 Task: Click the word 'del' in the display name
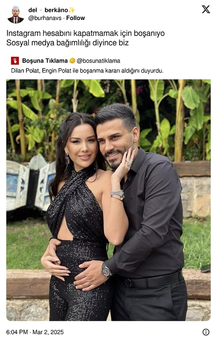(33, 10)
